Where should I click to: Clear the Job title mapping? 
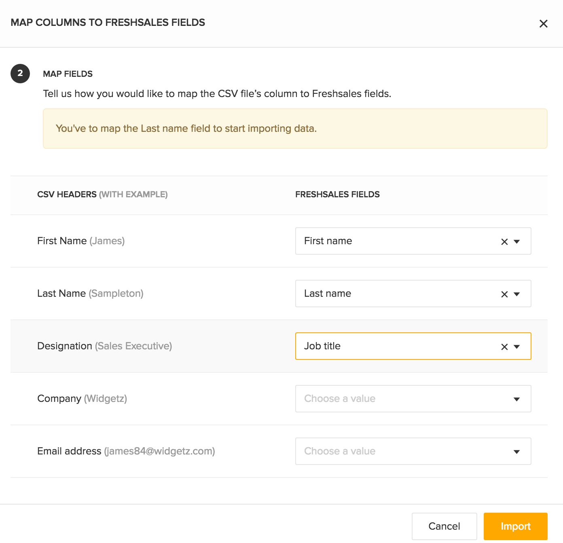pos(504,347)
